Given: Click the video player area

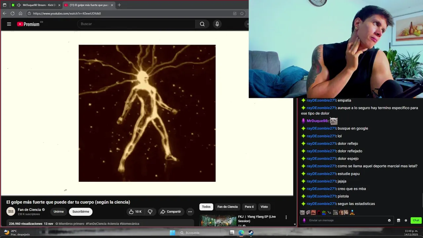Looking at the screenshot, I should [x=147, y=113].
